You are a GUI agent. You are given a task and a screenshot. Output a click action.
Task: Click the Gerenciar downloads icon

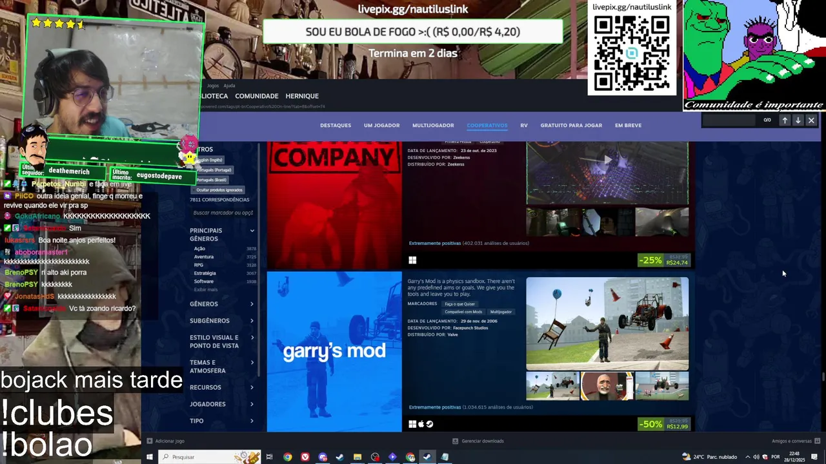tap(455, 441)
